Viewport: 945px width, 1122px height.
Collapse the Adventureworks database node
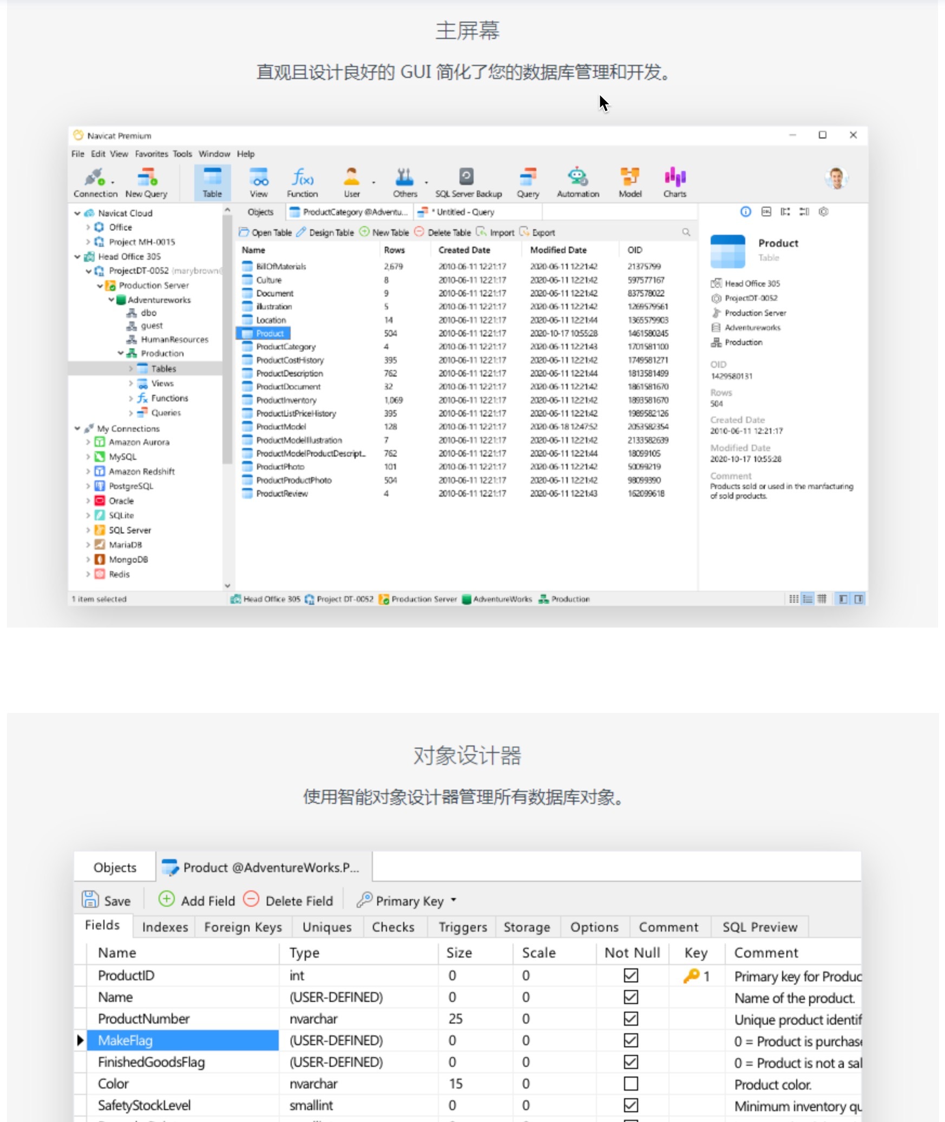(x=111, y=300)
